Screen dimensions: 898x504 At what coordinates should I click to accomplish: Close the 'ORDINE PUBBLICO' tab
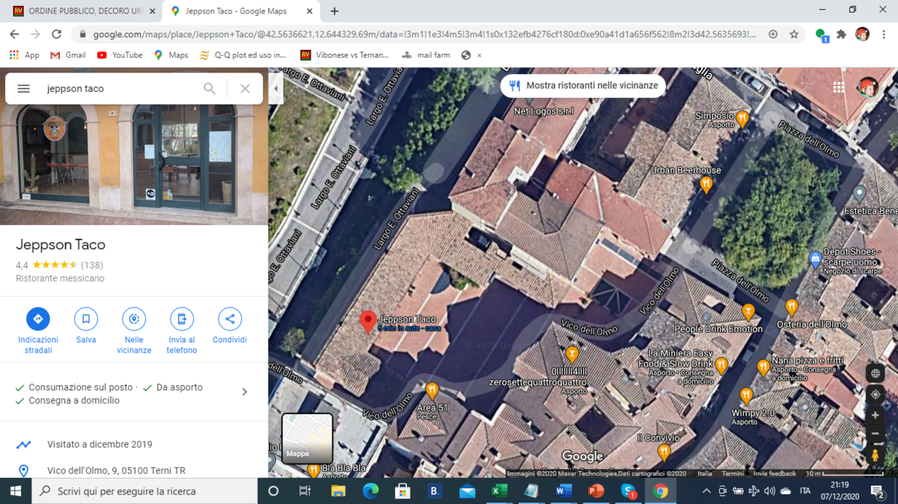tap(152, 11)
